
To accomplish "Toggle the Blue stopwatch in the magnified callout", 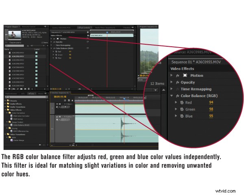I will 182,116.
